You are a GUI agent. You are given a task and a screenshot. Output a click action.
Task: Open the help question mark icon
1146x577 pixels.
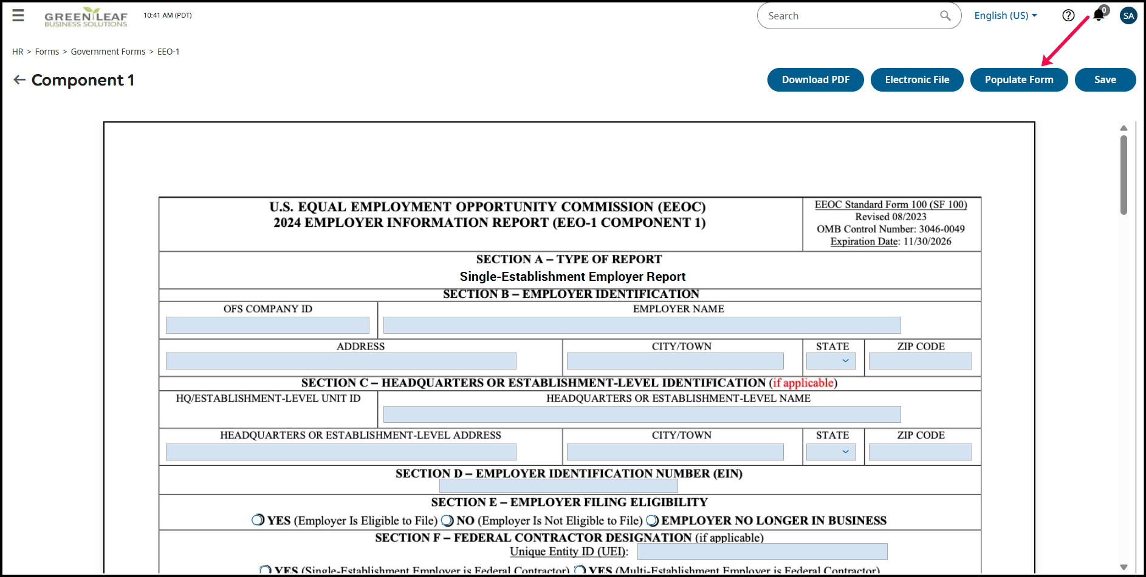tap(1068, 16)
